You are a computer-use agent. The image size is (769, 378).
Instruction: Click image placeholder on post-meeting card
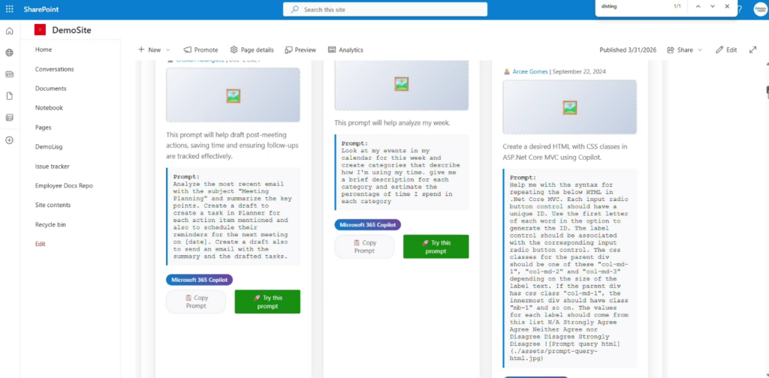pos(233,95)
